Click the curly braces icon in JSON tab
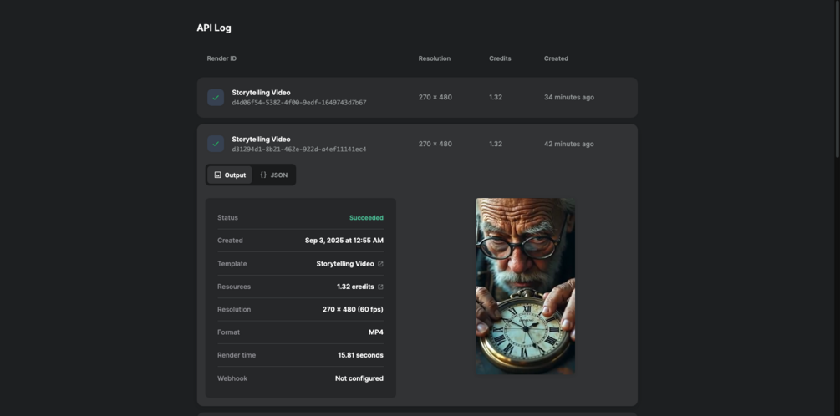The image size is (840, 416). [263, 175]
